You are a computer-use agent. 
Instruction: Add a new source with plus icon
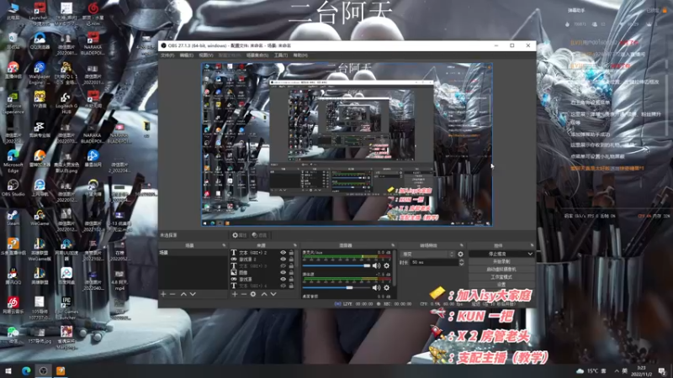235,294
